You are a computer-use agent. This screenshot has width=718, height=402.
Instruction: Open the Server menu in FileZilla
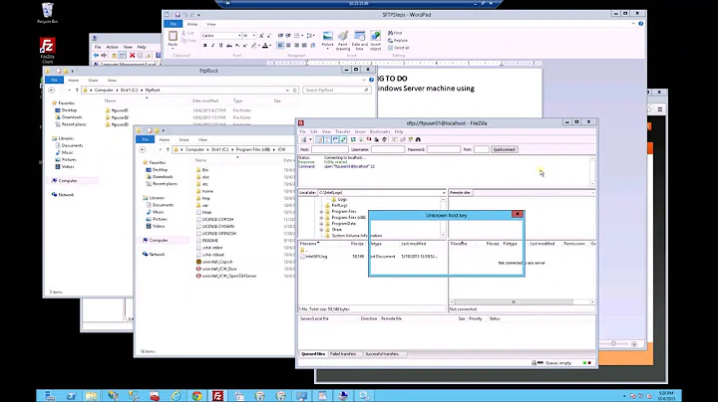click(360, 131)
